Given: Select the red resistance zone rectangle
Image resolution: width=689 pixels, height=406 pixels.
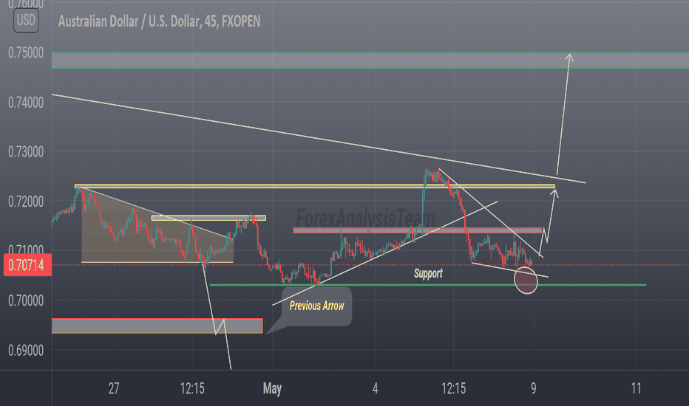Looking at the screenshot, I should (x=418, y=230).
